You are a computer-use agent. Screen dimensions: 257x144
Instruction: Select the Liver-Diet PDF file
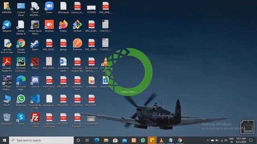[x=78, y=100]
